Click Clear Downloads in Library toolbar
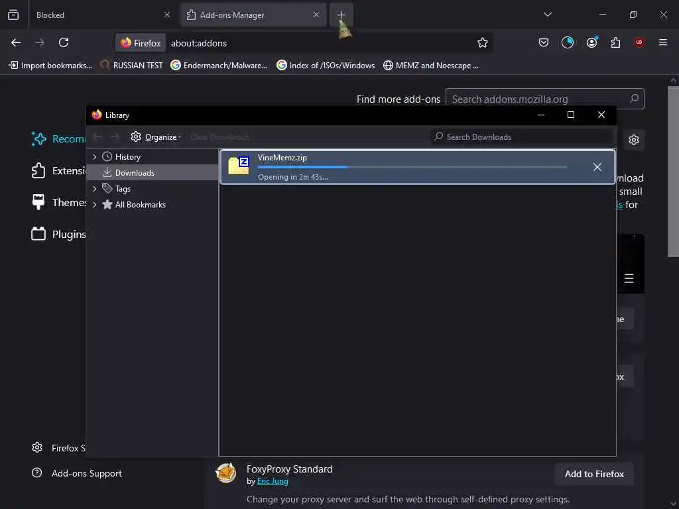Screen dimensions: 679x509 [x=219, y=137]
